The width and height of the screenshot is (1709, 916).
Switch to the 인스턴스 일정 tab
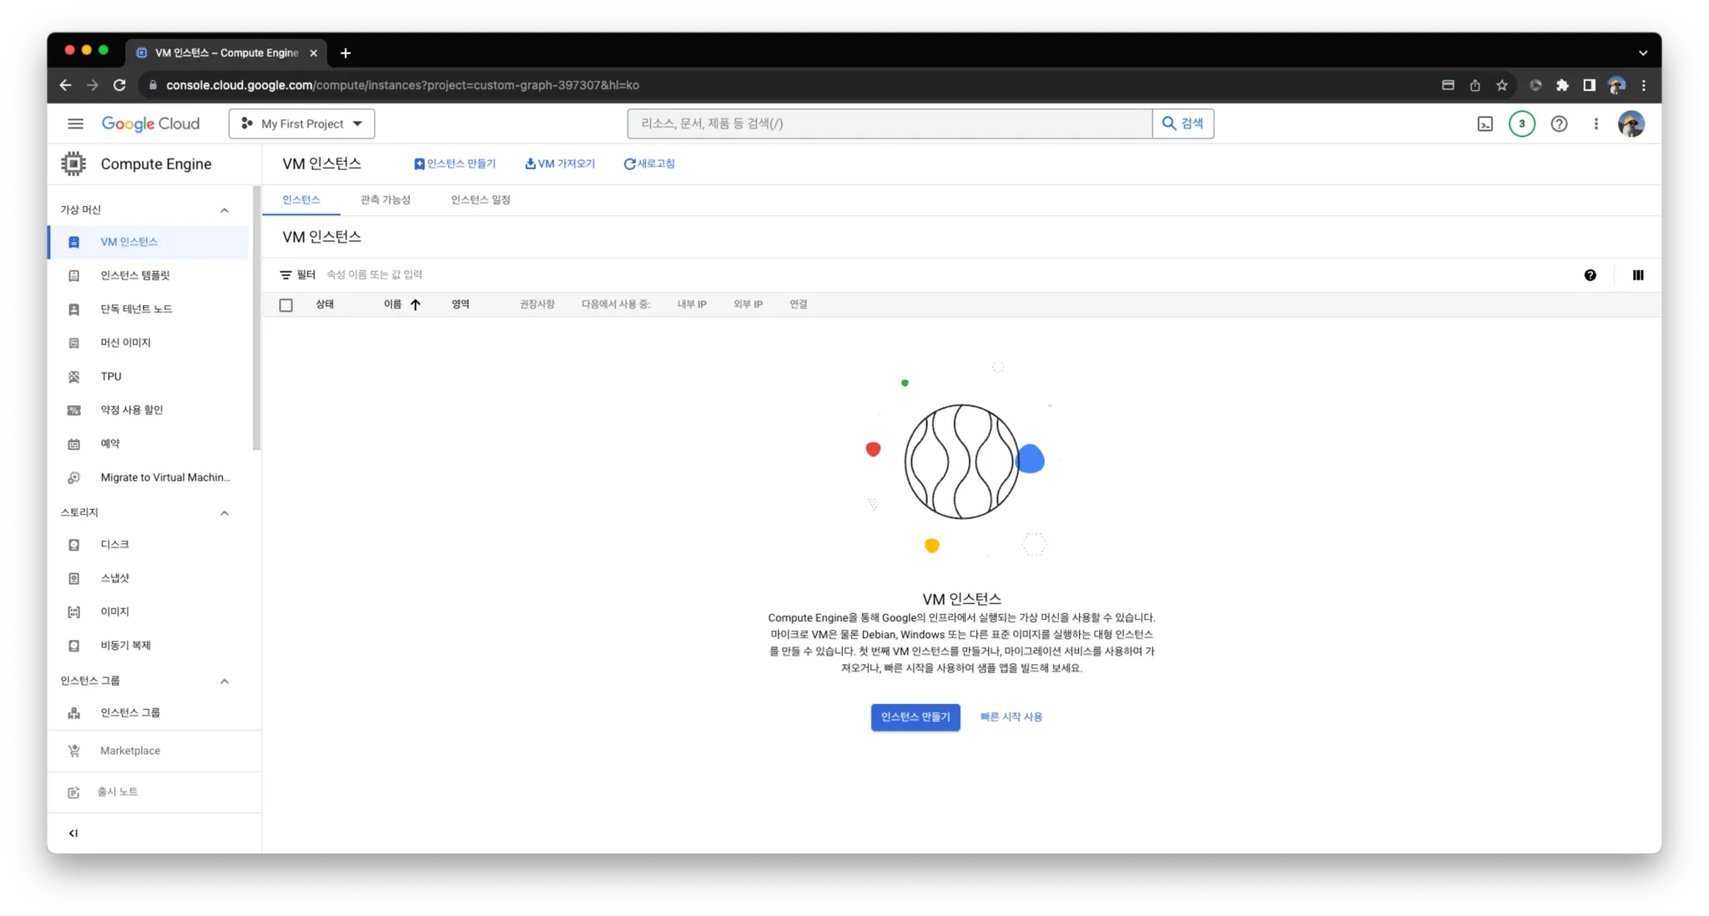pos(480,199)
